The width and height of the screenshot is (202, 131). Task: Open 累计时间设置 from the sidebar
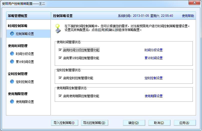(x=25, y=62)
